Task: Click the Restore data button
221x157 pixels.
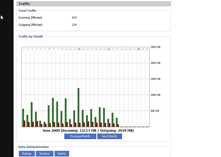Action: (44, 154)
